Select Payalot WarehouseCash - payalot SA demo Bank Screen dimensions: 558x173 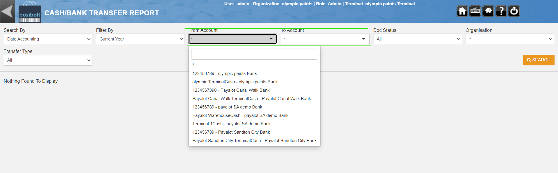pos(254,115)
